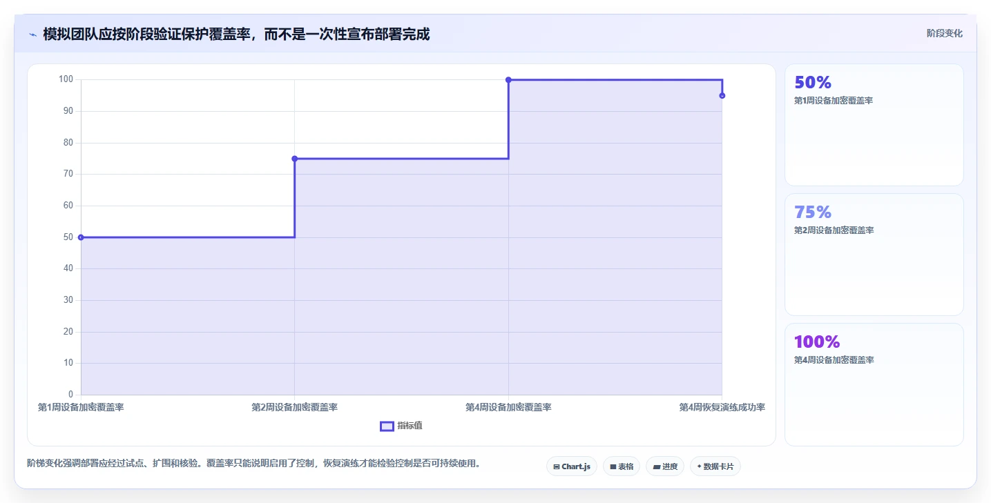The image size is (991, 503).
Task: Click the final data point at 95
Action: [722, 96]
